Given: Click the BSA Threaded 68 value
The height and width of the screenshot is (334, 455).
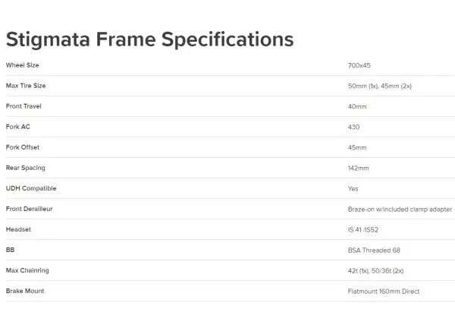Looking at the screenshot, I should click(374, 250).
